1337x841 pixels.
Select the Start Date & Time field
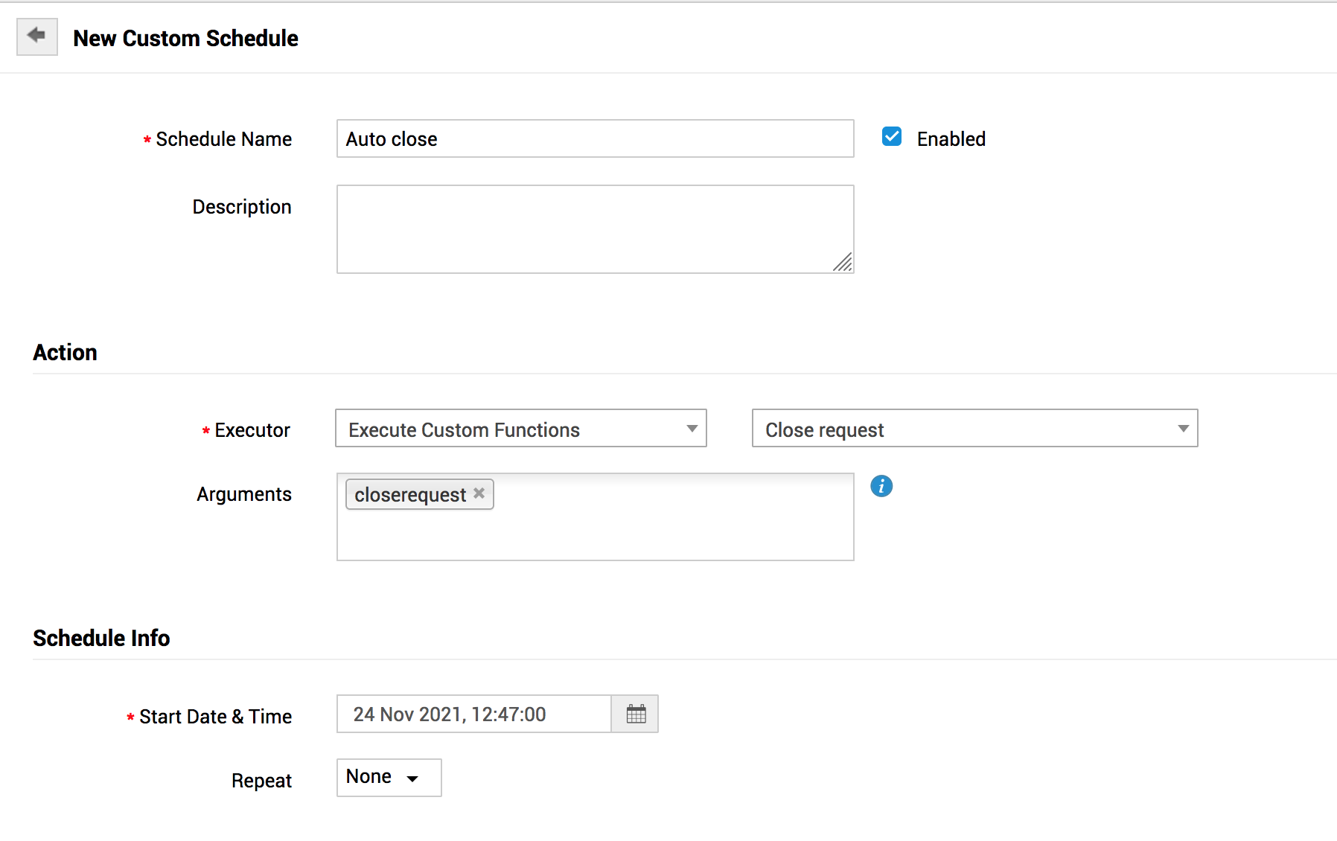(x=474, y=714)
